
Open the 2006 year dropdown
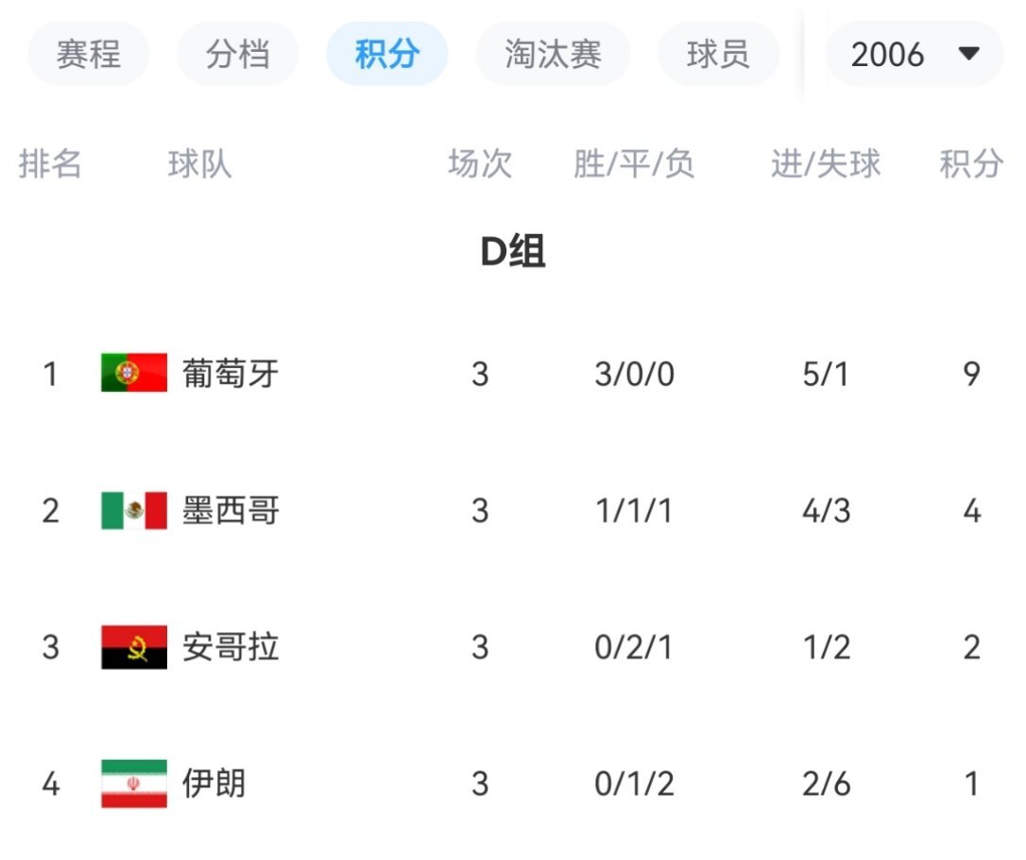click(915, 54)
